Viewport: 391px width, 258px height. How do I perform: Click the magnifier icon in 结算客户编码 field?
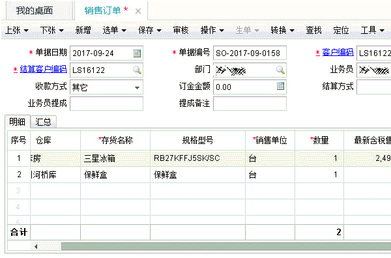137,70
